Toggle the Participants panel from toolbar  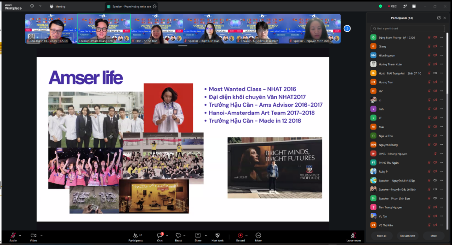point(136,235)
